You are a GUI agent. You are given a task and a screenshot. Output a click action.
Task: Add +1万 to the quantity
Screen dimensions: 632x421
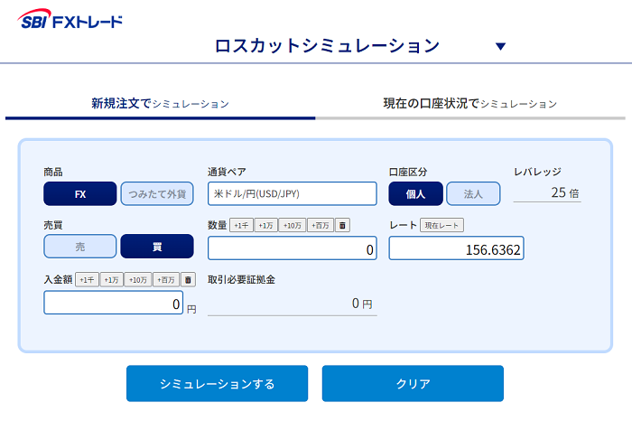pos(265,225)
